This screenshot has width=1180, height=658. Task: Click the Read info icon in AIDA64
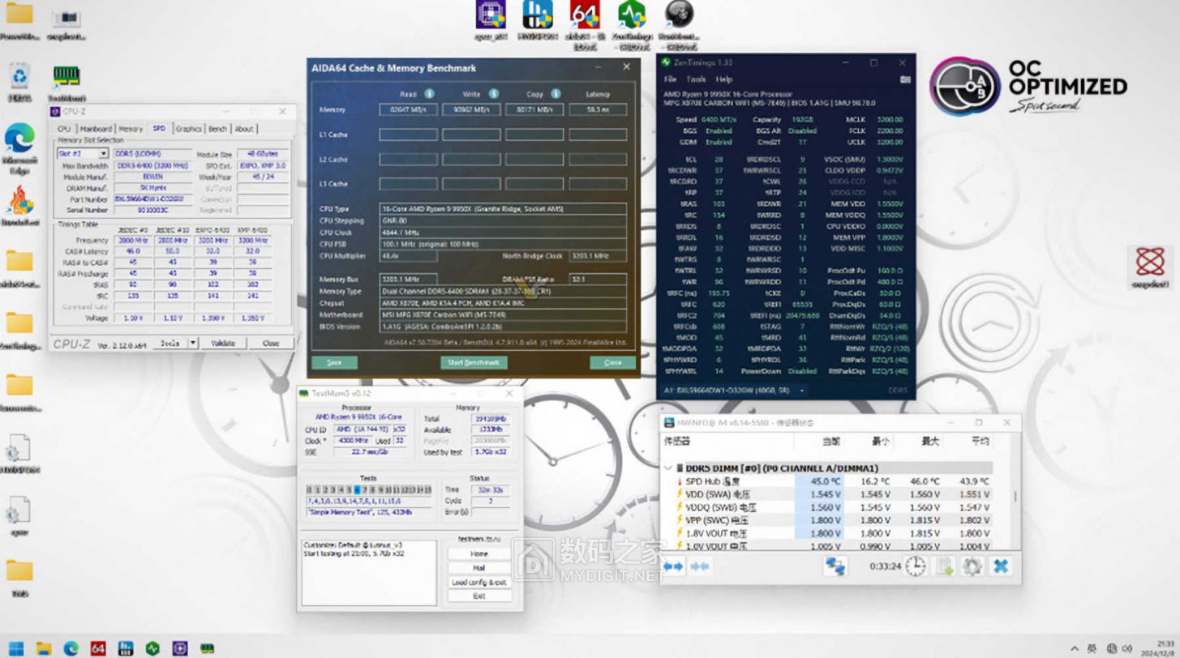(429, 94)
